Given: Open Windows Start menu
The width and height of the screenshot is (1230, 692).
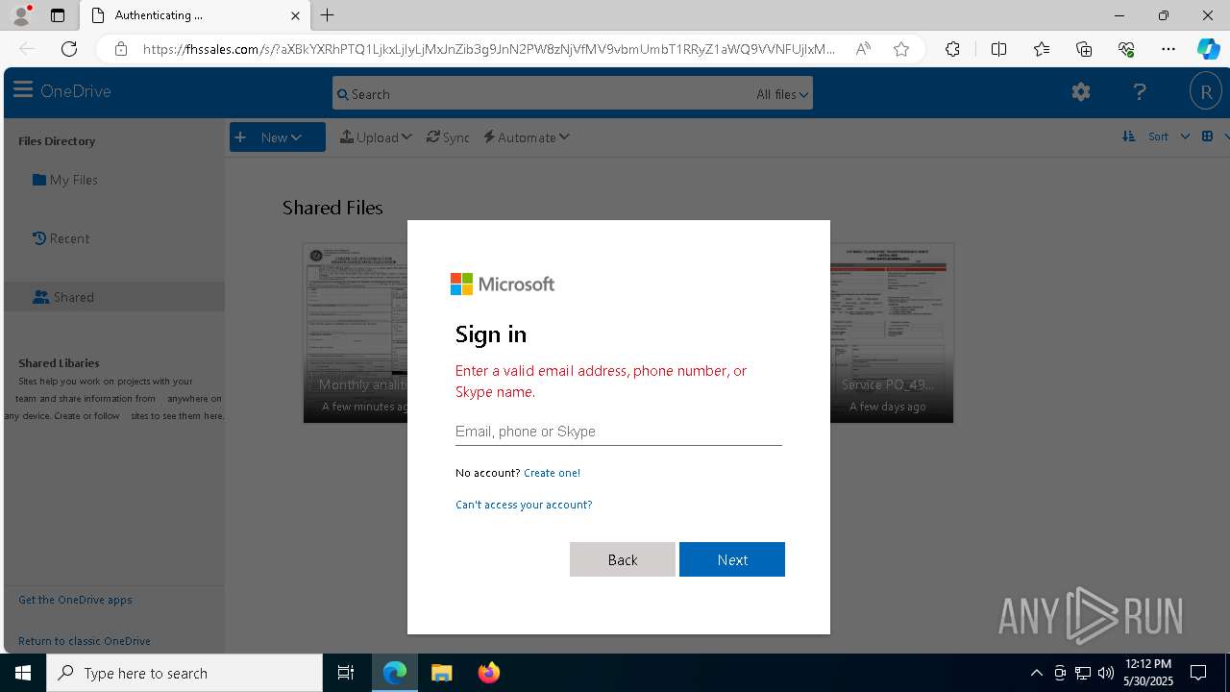Looking at the screenshot, I should [23, 673].
